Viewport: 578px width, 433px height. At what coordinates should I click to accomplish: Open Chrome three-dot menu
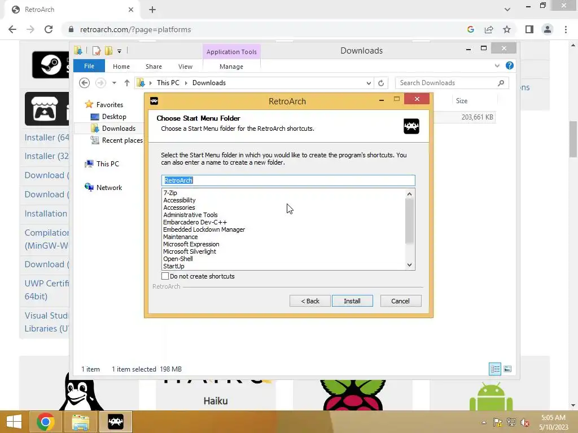(x=566, y=29)
